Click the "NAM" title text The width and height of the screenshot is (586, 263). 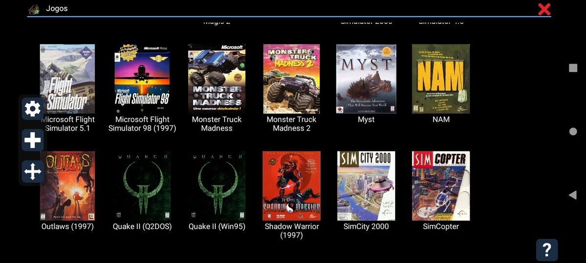[441, 119]
